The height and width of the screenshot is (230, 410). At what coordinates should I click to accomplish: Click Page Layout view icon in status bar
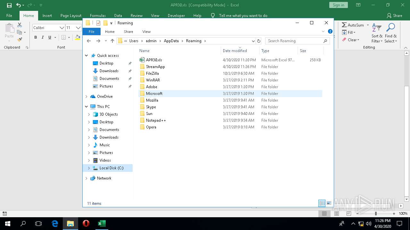point(336,213)
